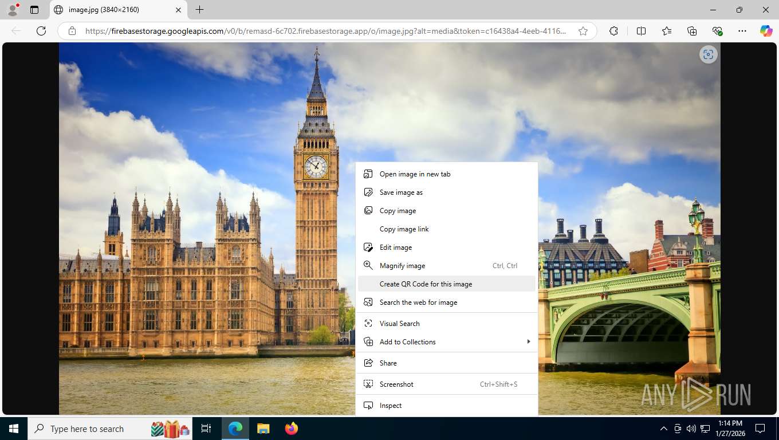The width and height of the screenshot is (779, 440).
Task: Choose Share from the context menu
Action: click(447, 363)
